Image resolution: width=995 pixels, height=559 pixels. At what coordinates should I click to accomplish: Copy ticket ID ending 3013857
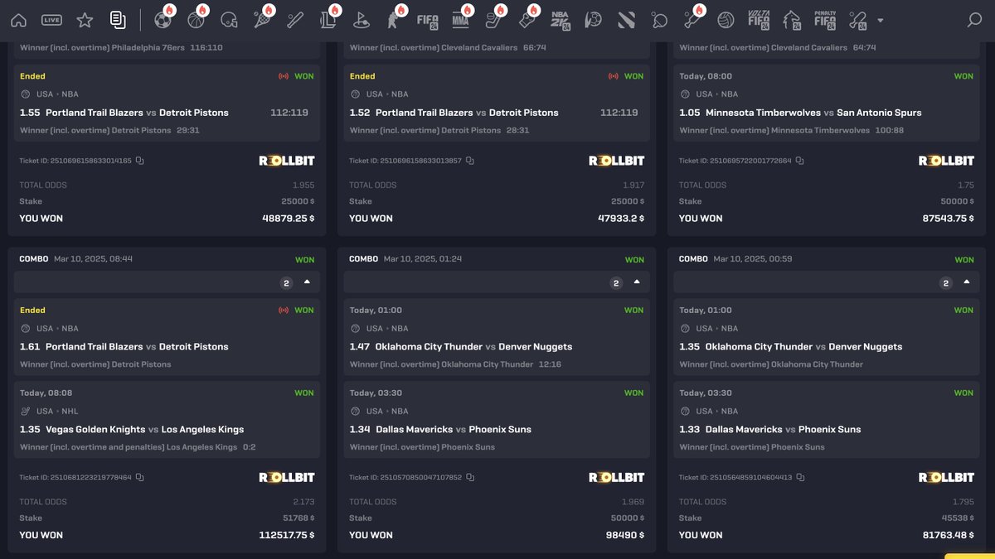pos(470,161)
